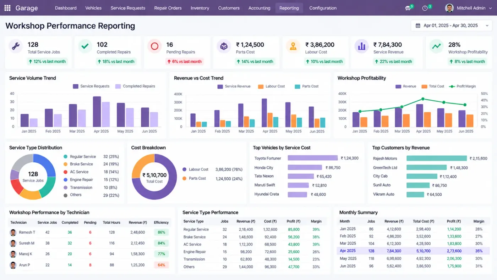
Task: Click the Garage app title
Action: (x=27, y=8)
